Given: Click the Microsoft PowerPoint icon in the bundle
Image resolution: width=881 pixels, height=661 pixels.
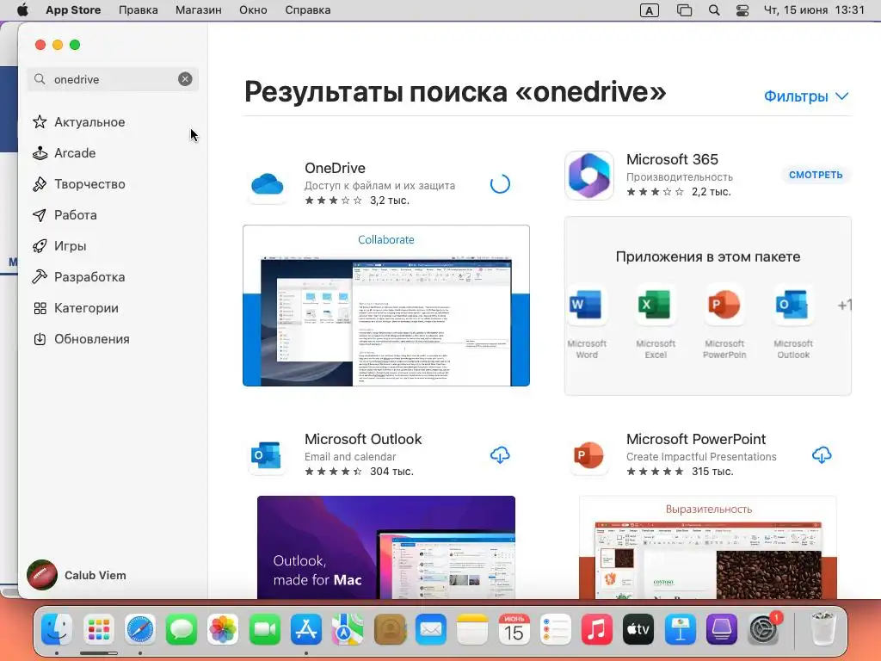Looking at the screenshot, I should tap(724, 305).
